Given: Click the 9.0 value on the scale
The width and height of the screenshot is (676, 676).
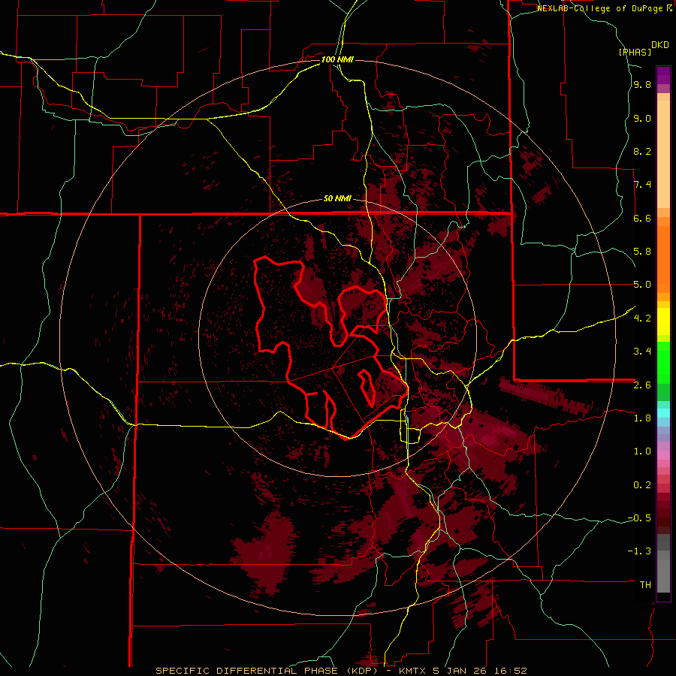Looking at the screenshot, I should (642, 118).
